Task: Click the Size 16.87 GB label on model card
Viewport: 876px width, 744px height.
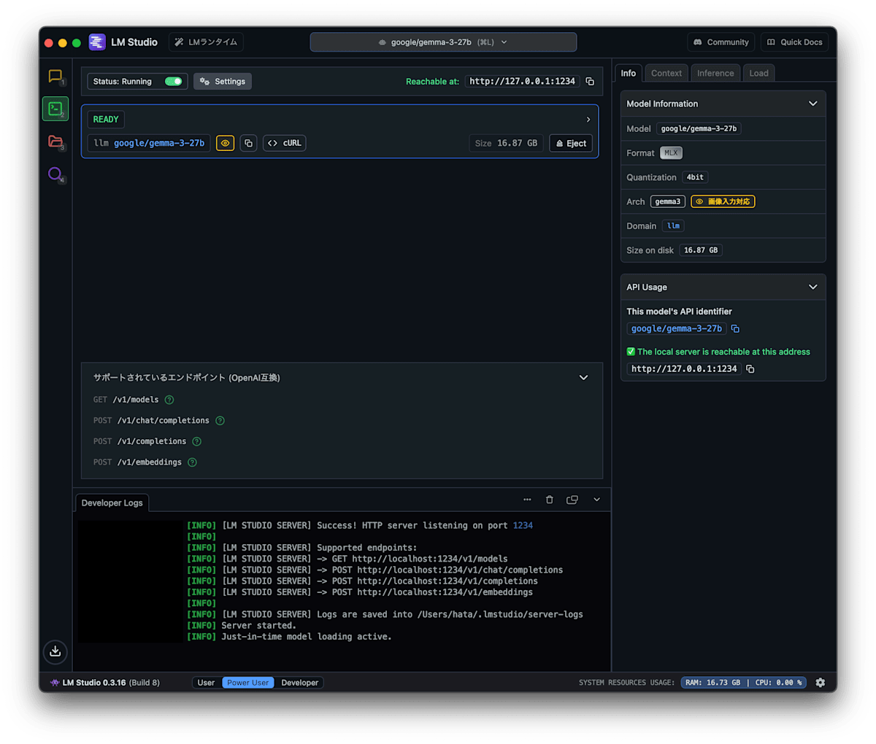Action: tap(506, 144)
